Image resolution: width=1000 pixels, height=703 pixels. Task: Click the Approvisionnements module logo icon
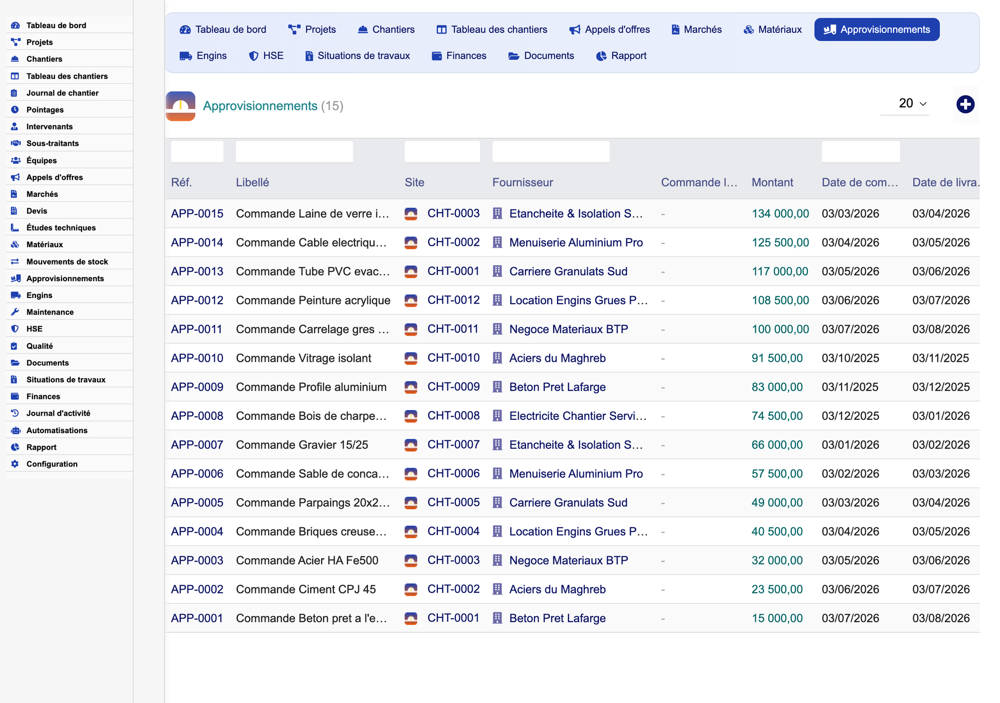coord(180,106)
